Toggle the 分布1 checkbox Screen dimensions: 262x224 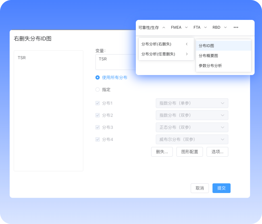tap(97, 103)
